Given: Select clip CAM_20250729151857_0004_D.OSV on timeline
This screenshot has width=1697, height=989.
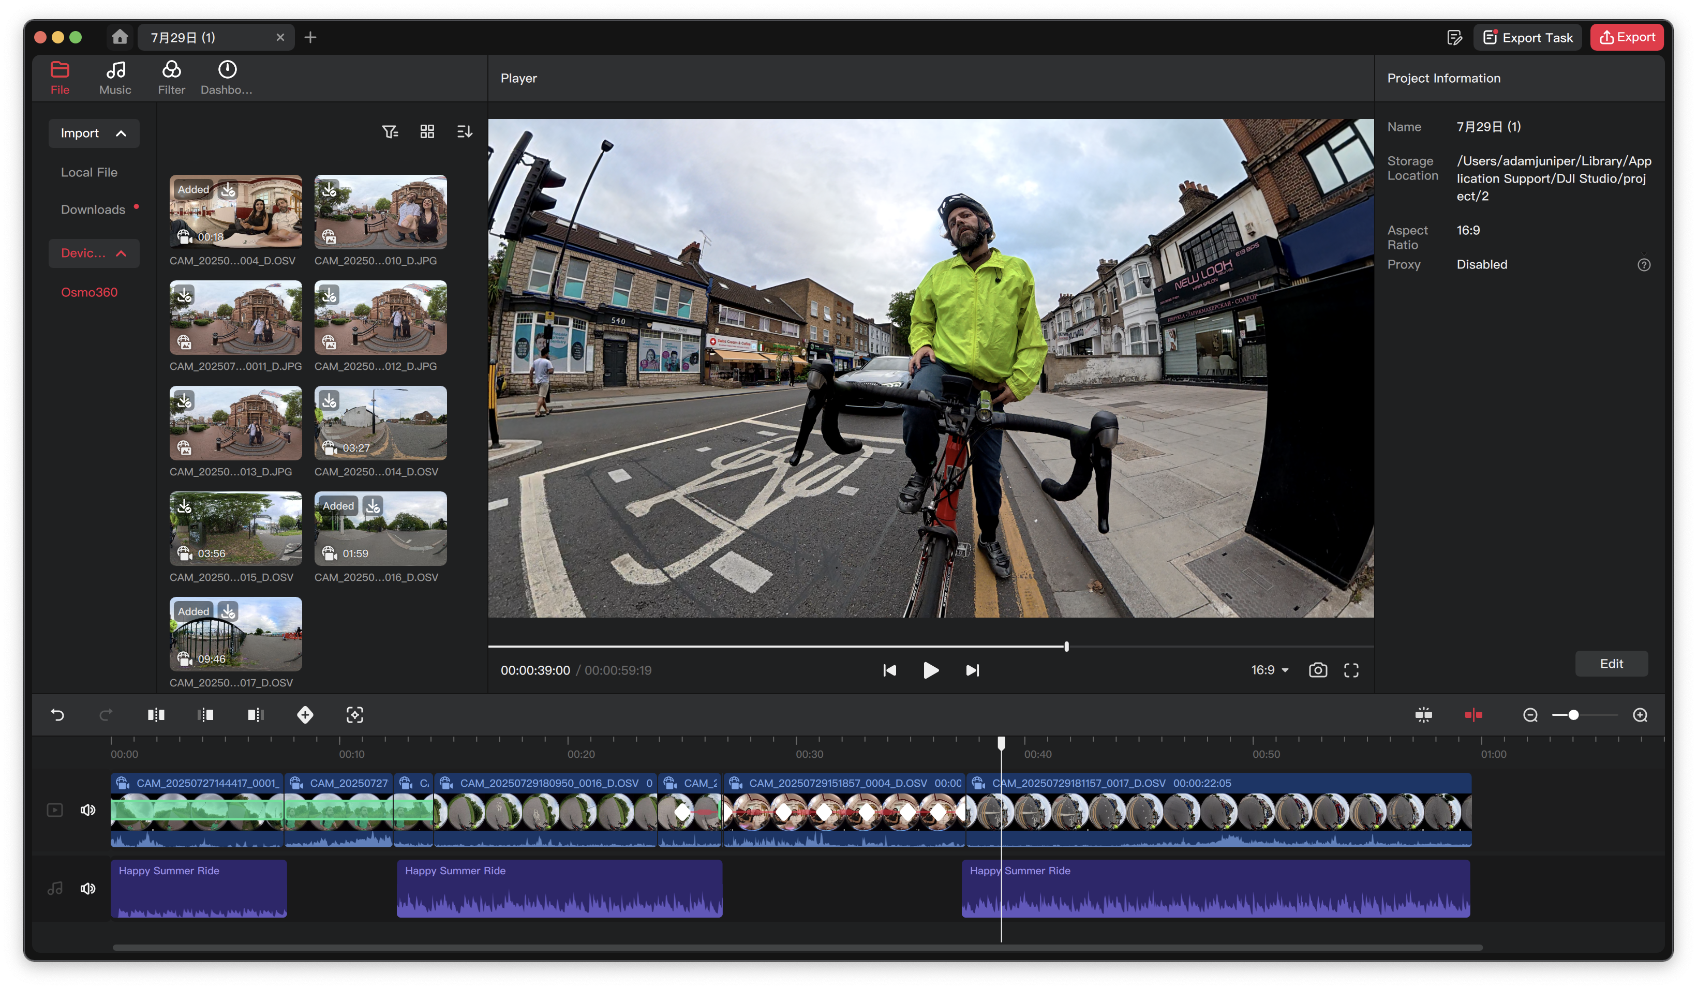Looking at the screenshot, I should [844, 809].
